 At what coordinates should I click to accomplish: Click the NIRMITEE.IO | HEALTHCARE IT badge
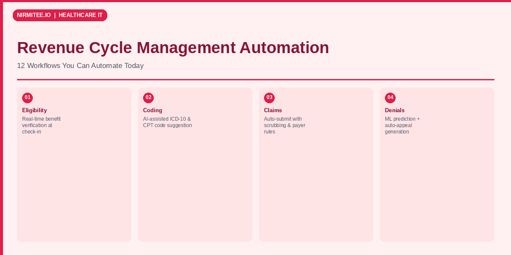pyautogui.click(x=60, y=15)
